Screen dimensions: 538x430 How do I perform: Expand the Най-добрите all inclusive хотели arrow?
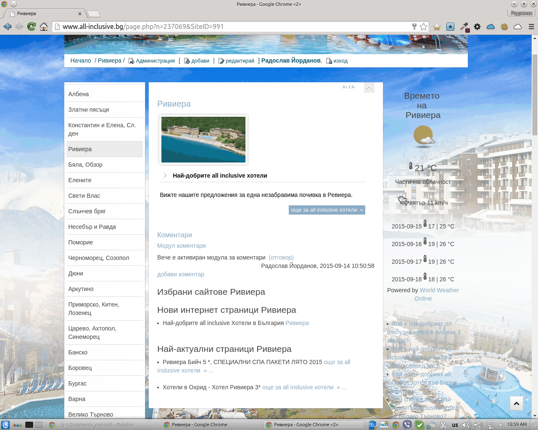pyautogui.click(x=165, y=176)
